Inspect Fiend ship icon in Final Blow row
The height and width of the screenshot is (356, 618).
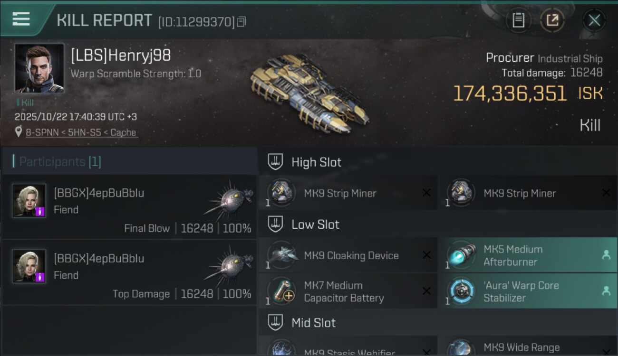pyautogui.click(x=229, y=199)
